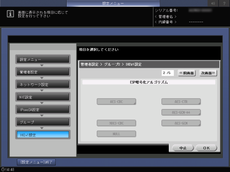This screenshot has width=230, height=172.
Task: Select the AES-CBC algorithm option
Action: point(117,102)
